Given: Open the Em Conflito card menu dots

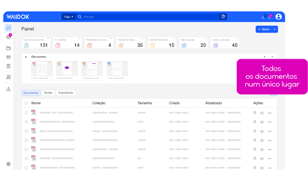Looking at the screenshot, I should (79, 38).
